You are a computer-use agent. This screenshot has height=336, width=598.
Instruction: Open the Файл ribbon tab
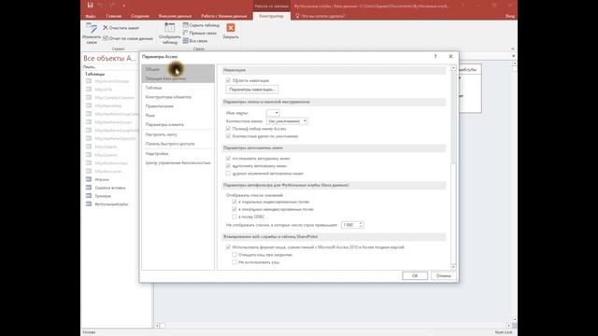(x=91, y=16)
